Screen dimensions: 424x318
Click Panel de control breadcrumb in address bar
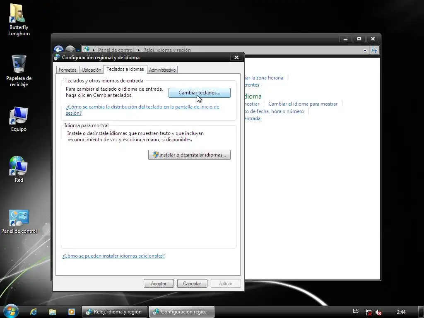(116, 50)
